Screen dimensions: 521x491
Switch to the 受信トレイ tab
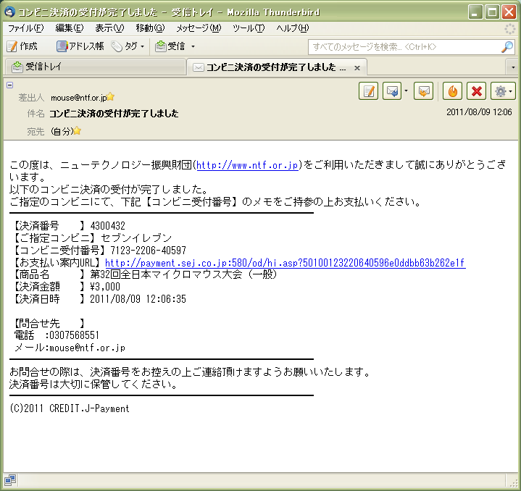95,67
